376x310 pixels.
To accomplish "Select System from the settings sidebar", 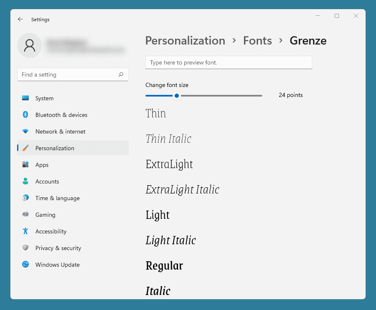I will pyautogui.click(x=26, y=98).
